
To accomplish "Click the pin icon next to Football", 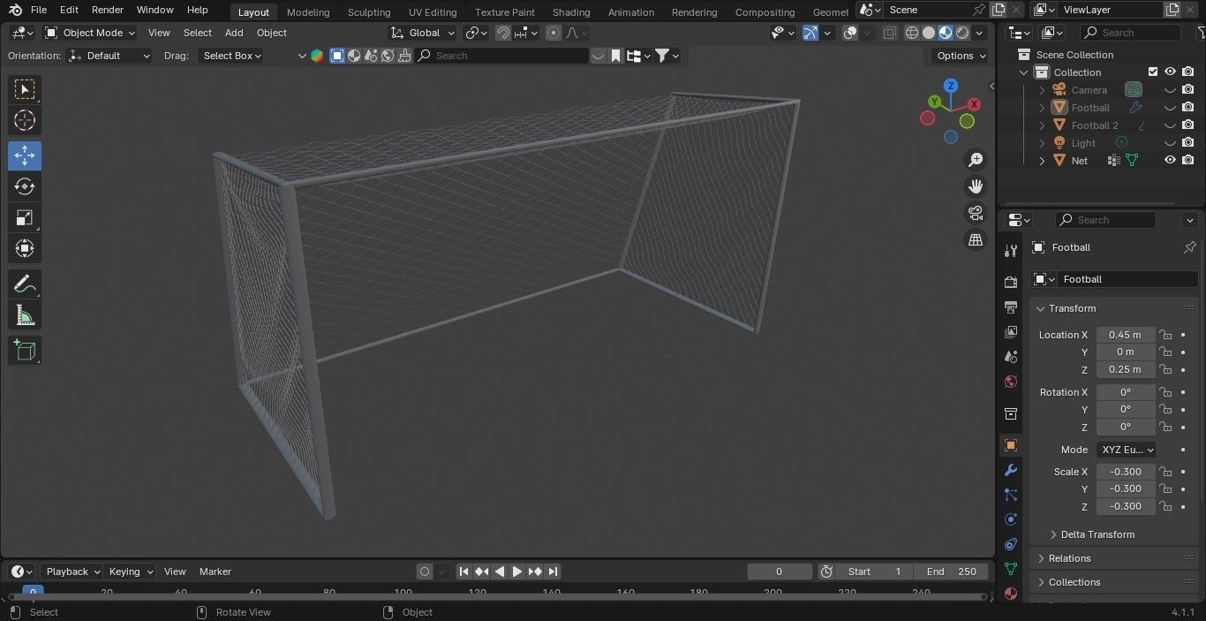I will 1189,247.
